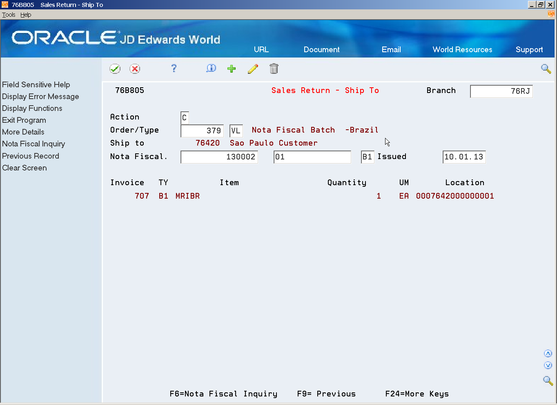
Task: Click the Sao Paulo Customer name
Action: click(274, 143)
